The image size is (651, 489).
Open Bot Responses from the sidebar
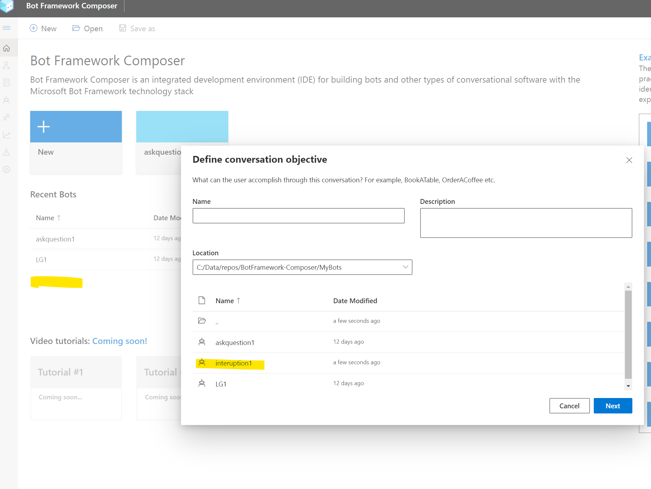(x=6, y=83)
